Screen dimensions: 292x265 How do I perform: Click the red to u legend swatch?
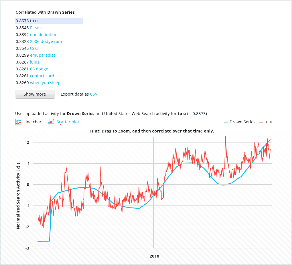pyautogui.click(x=261, y=122)
